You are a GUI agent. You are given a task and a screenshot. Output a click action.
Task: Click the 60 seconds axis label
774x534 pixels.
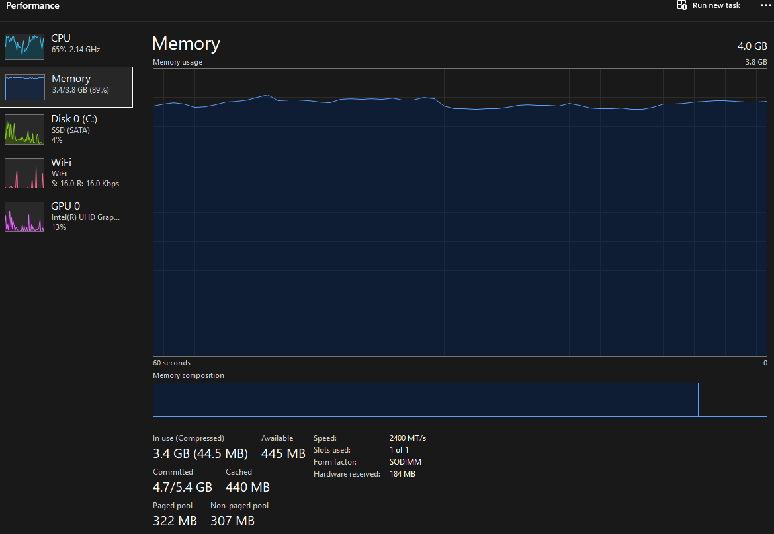pyautogui.click(x=171, y=363)
